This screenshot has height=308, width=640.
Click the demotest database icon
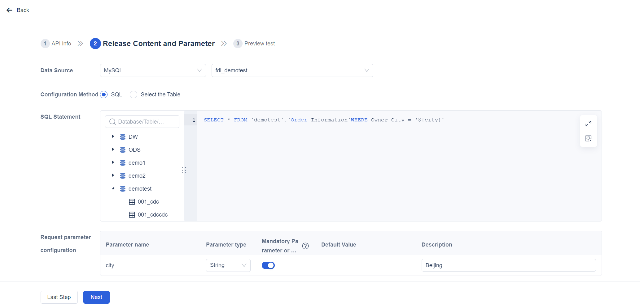[123, 189]
